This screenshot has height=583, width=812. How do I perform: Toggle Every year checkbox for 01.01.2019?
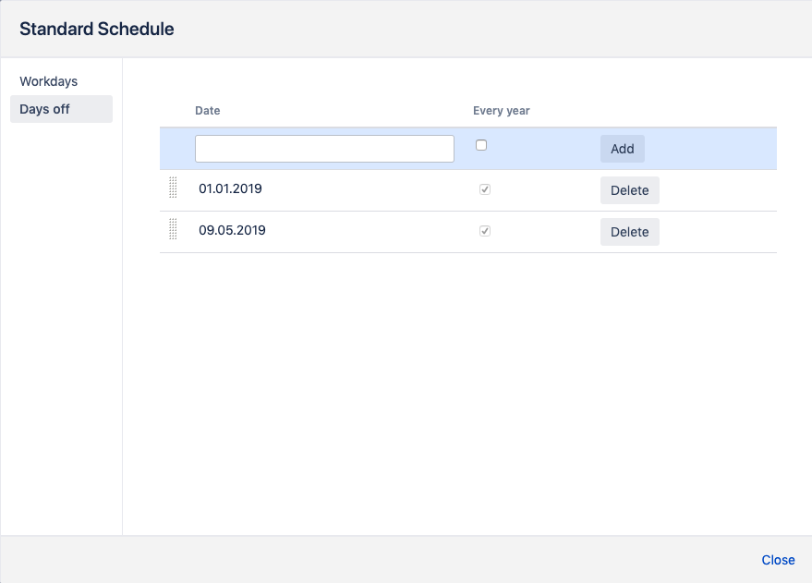485,189
